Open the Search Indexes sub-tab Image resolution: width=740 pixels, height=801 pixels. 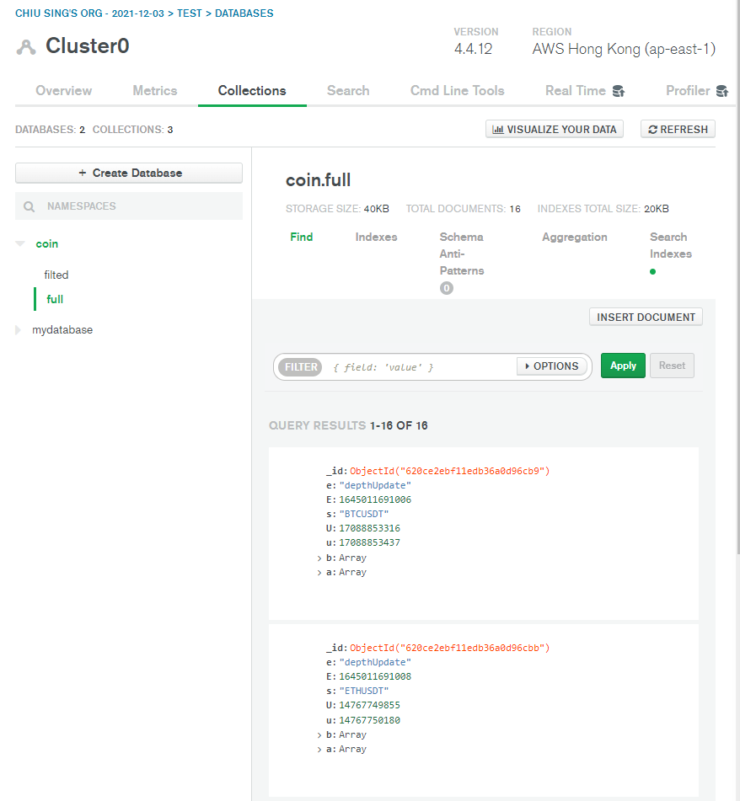click(x=671, y=245)
